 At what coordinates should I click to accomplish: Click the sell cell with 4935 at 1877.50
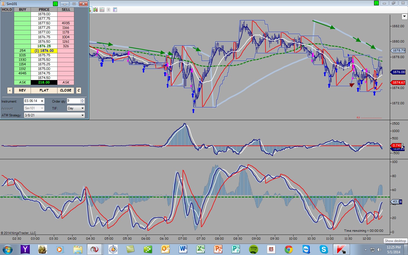tap(66, 23)
